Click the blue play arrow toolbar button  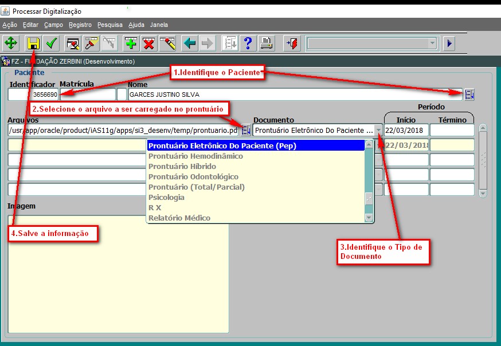coord(449,43)
